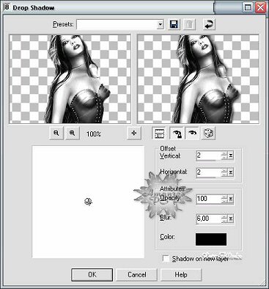This screenshot has width=269, height=289.
Task: Open the Blur slider dropdown
Action: (x=231, y=219)
